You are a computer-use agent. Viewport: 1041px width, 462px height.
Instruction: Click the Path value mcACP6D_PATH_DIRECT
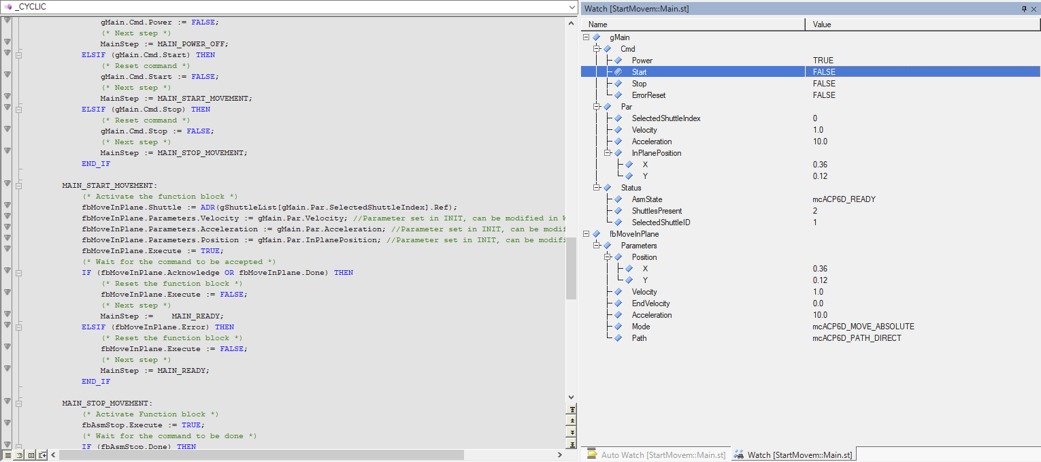[857, 338]
